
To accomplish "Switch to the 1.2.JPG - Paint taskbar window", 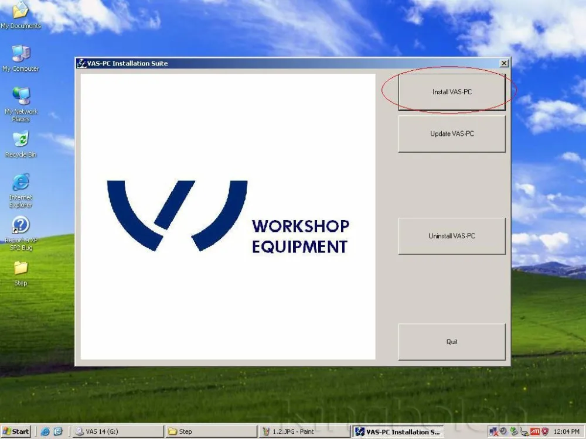I will pyautogui.click(x=305, y=431).
